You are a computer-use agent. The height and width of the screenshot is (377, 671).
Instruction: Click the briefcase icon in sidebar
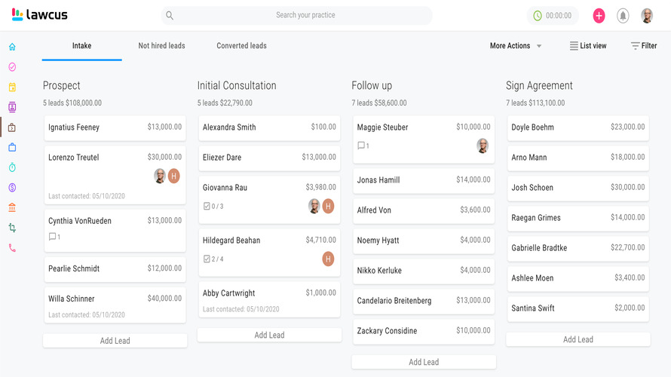pyautogui.click(x=12, y=147)
